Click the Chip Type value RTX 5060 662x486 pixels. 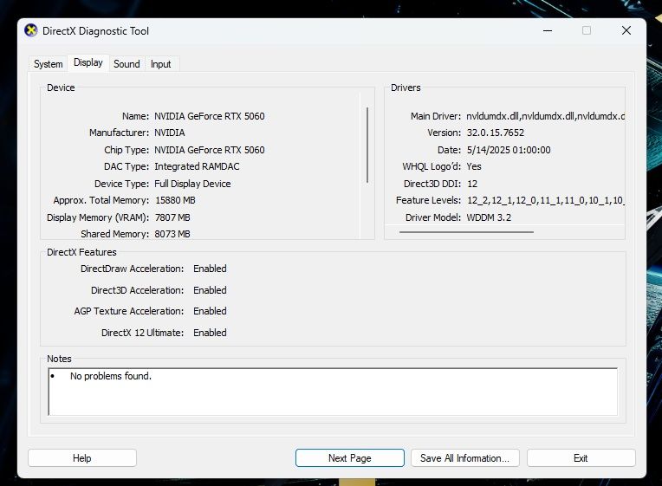click(210, 150)
